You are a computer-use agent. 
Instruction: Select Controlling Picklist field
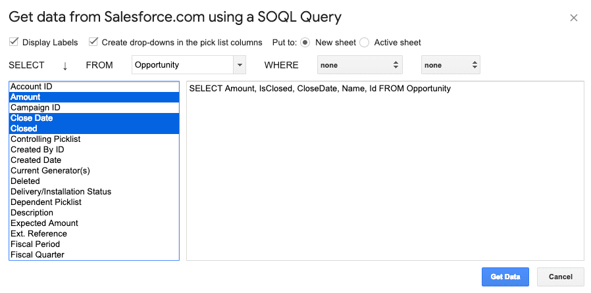94,139
